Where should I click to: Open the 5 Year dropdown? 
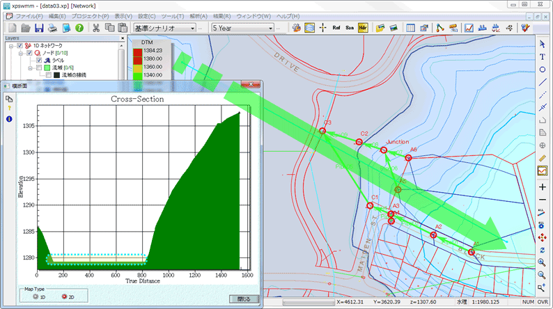point(243,28)
